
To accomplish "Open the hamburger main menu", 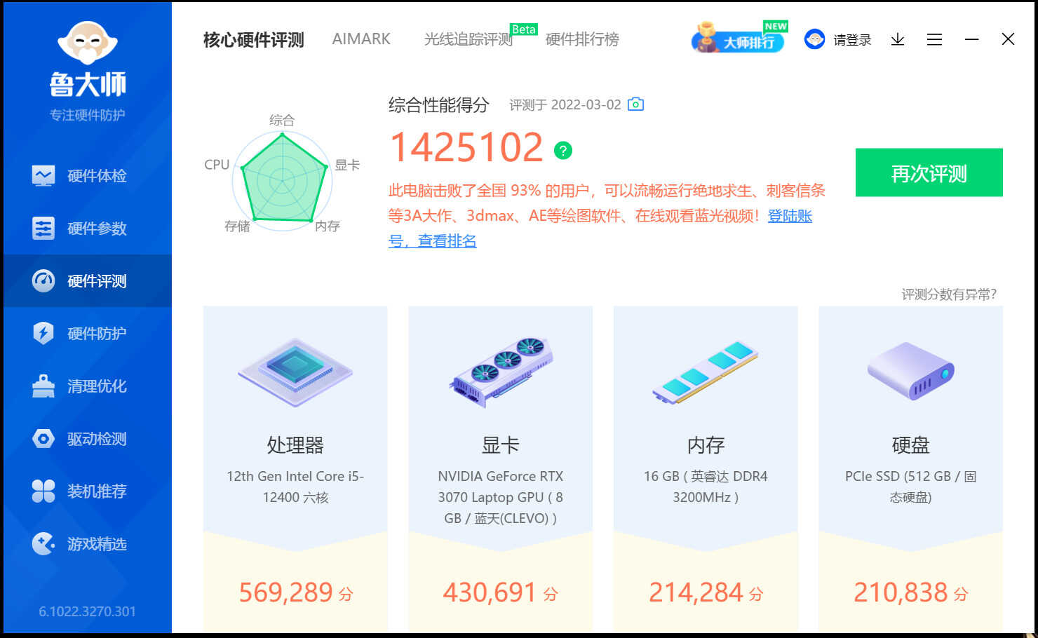I will [934, 39].
